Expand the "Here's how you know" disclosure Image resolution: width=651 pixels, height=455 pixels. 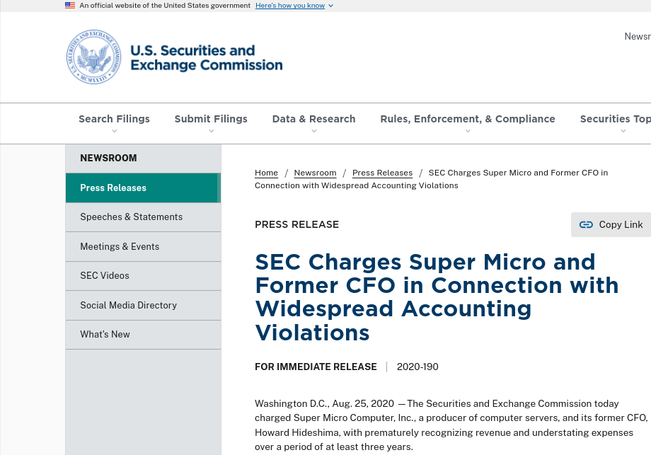(x=289, y=5)
